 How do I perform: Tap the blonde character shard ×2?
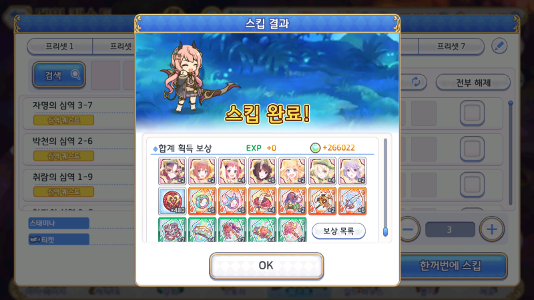tap(292, 171)
